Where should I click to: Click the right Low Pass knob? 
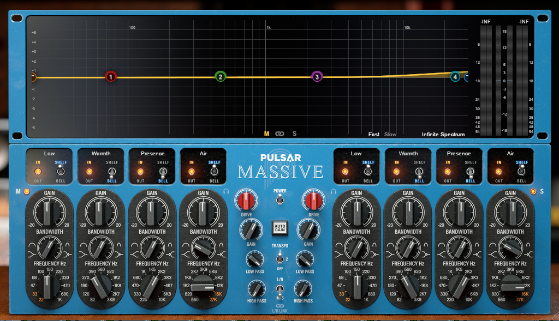[x=305, y=259]
